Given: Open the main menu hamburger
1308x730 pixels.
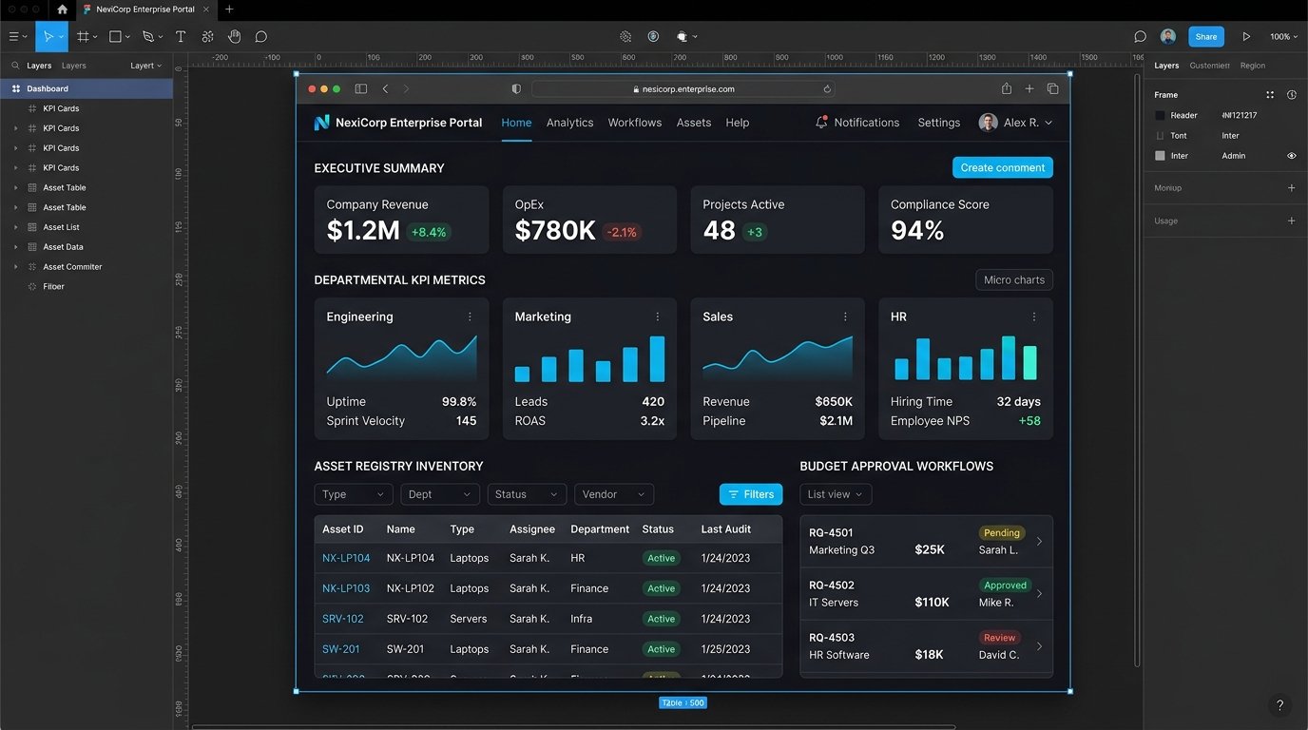Looking at the screenshot, I should (17, 36).
